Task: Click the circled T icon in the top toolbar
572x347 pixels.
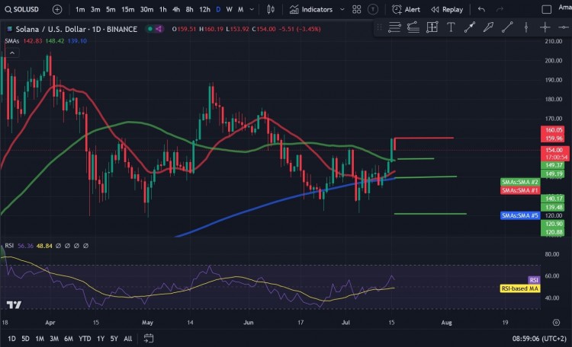Action: [x=373, y=9]
